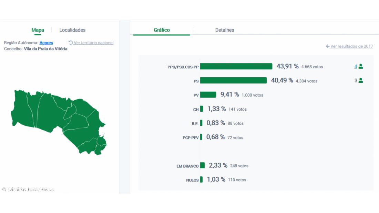Click the PV green result bar

point(208,94)
